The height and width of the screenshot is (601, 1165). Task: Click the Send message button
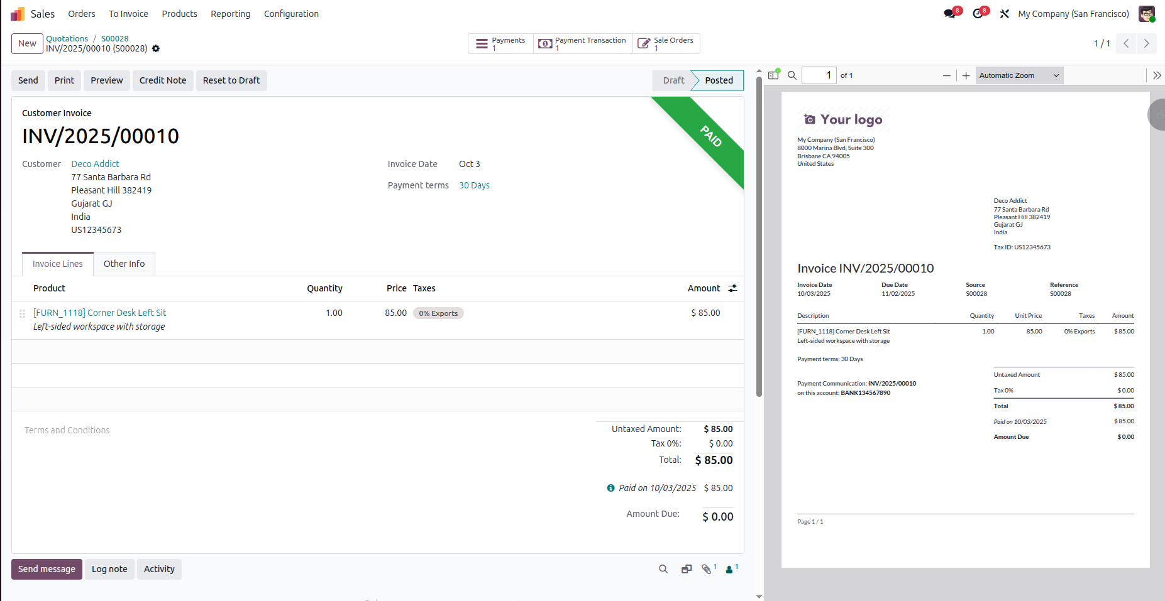47,569
